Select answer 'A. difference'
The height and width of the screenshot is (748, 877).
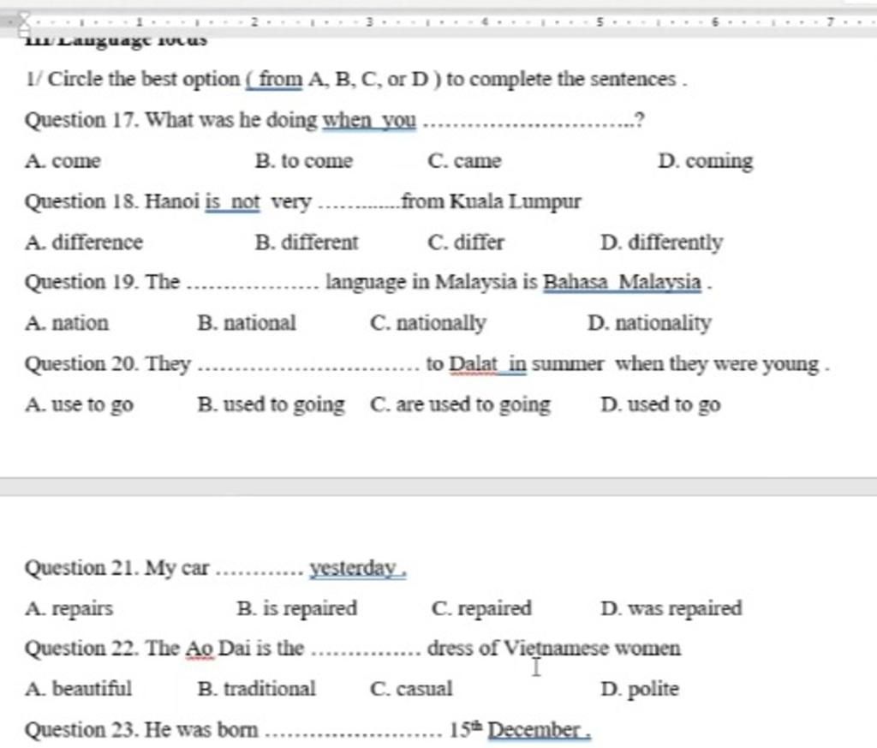tap(84, 242)
